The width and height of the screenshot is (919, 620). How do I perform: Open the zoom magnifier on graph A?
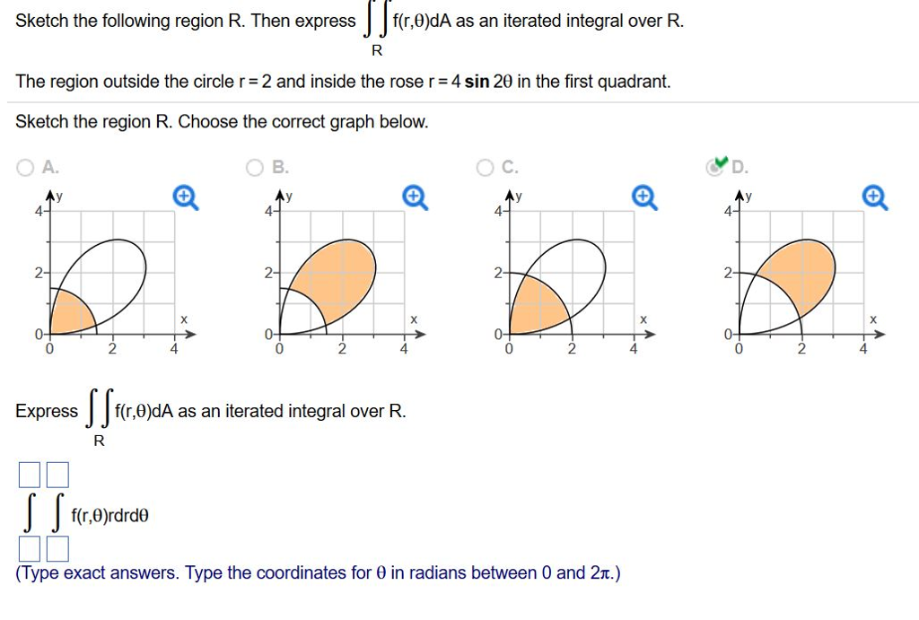(x=185, y=196)
